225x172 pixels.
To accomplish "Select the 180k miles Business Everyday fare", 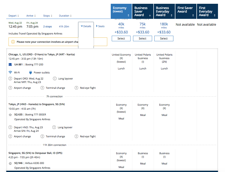I will 164,38.
